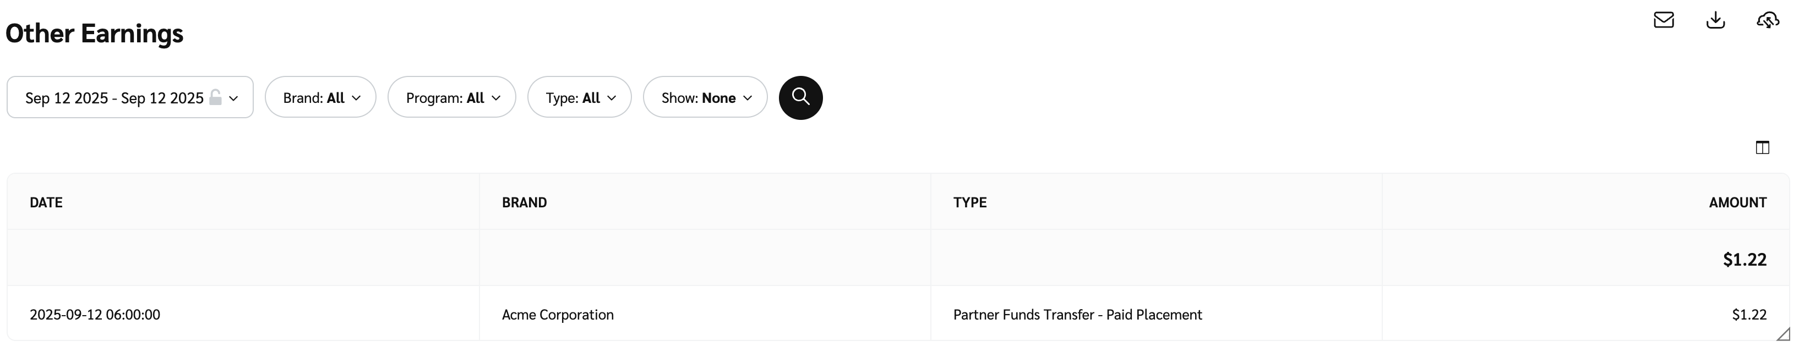Open the column chooser icon
The image size is (1799, 352).
(x=1762, y=147)
